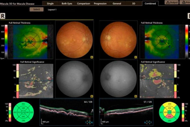
Task: Click the yellow marker on left eye grayscale fundus image
Action: tap(136, 96)
